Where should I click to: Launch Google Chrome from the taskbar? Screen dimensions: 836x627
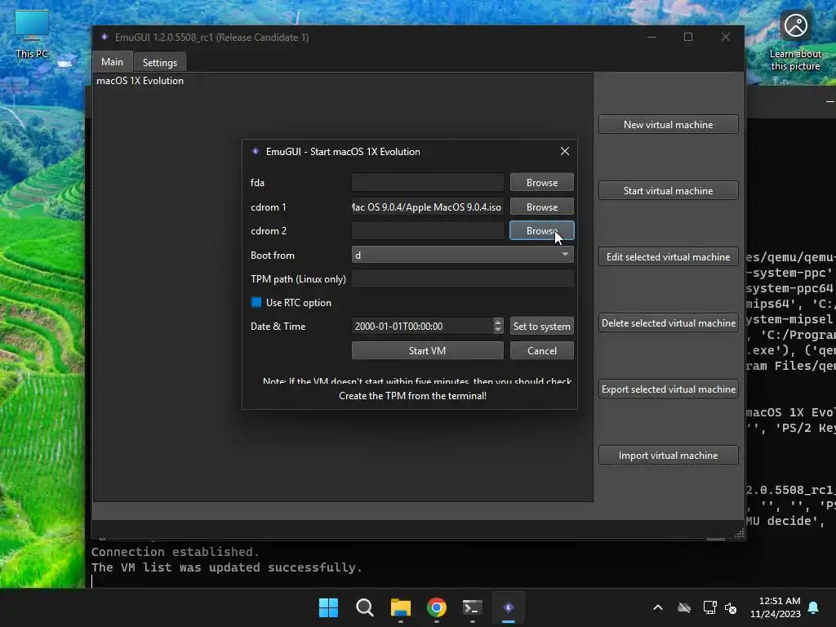tap(437, 607)
